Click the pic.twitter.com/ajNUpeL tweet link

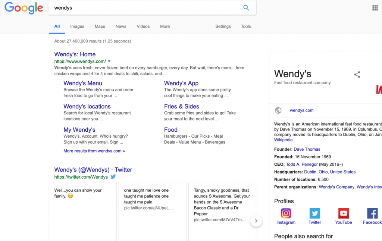coord(148,208)
